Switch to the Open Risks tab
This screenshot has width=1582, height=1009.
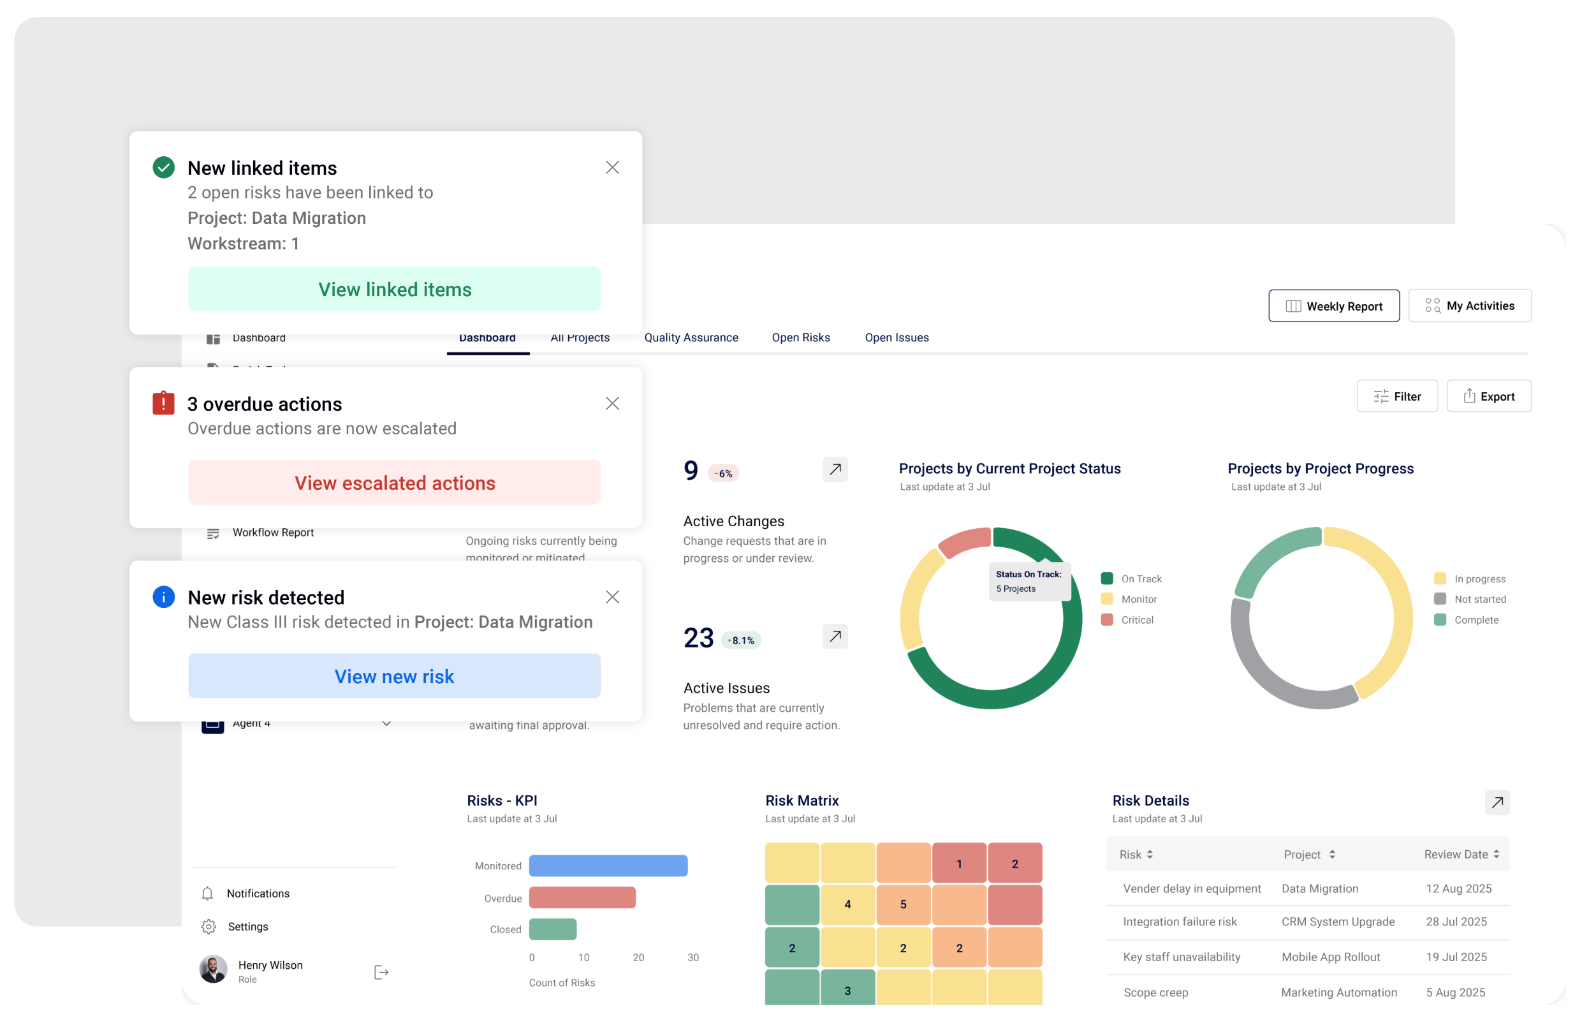pyautogui.click(x=801, y=337)
